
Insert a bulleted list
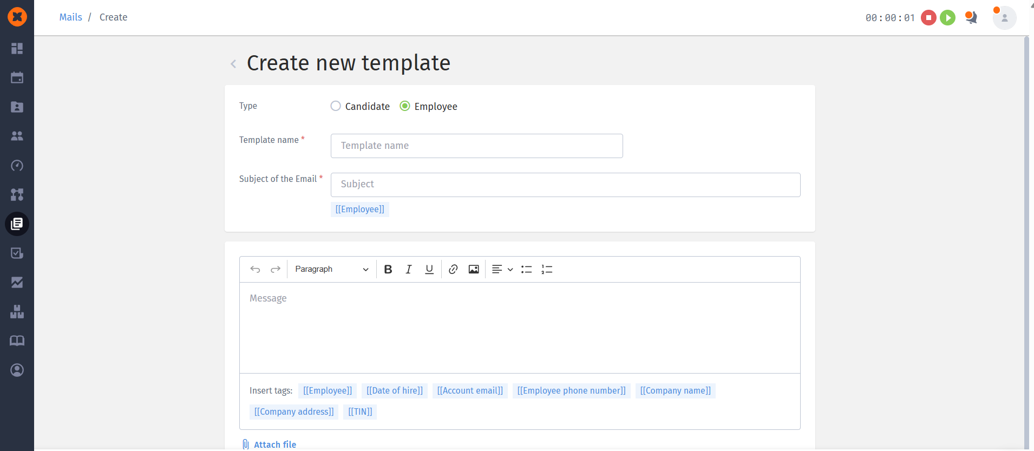[526, 270]
